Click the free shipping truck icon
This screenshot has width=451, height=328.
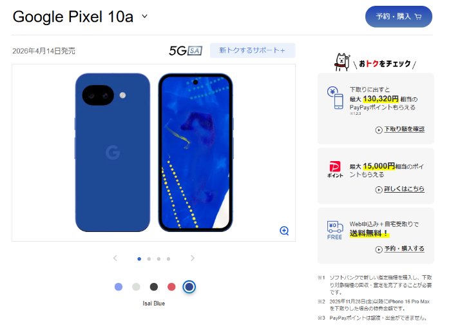click(335, 230)
